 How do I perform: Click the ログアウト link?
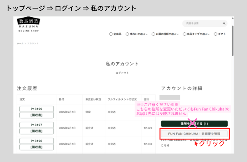[x=122, y=73]
